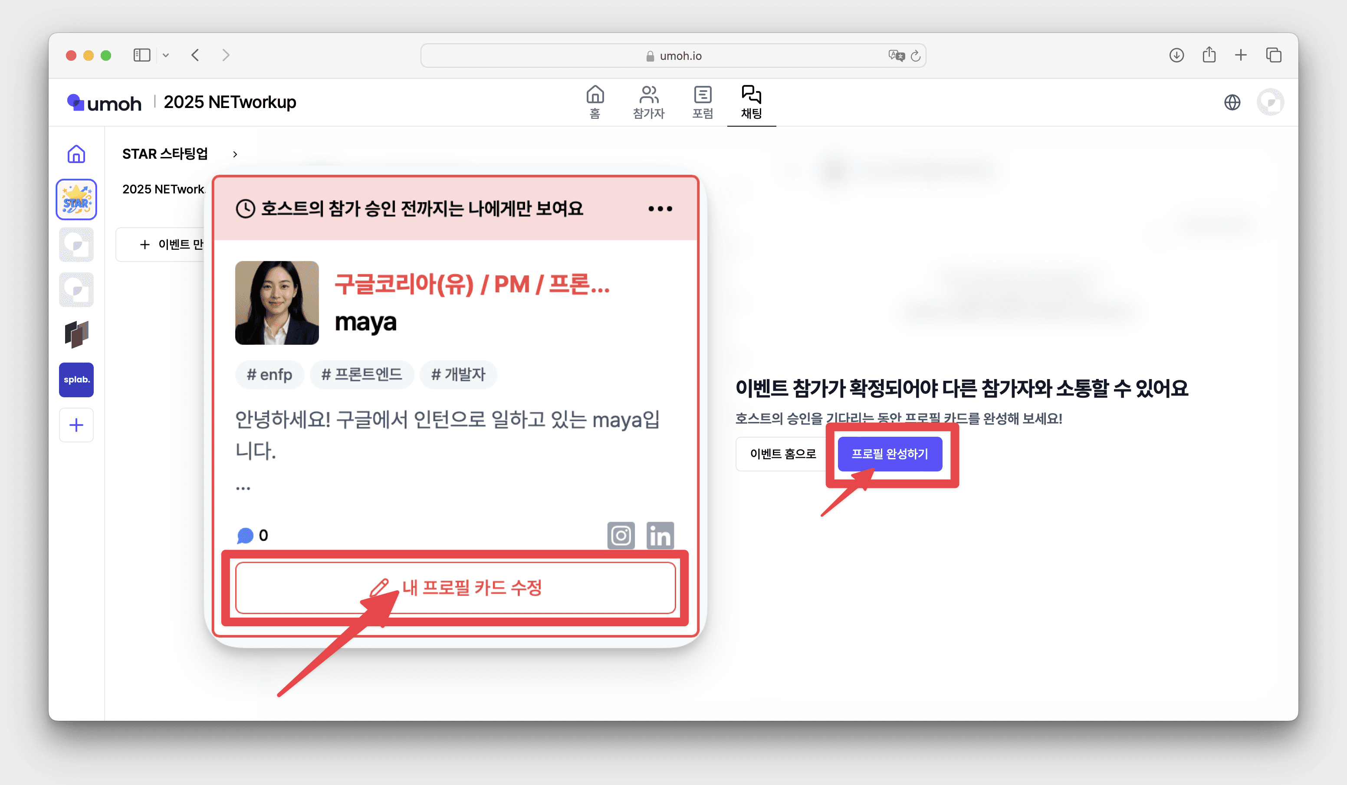Click the 내 프로필 카드 수정 button
The image size is (1347, 785).
tap(455, 587)
